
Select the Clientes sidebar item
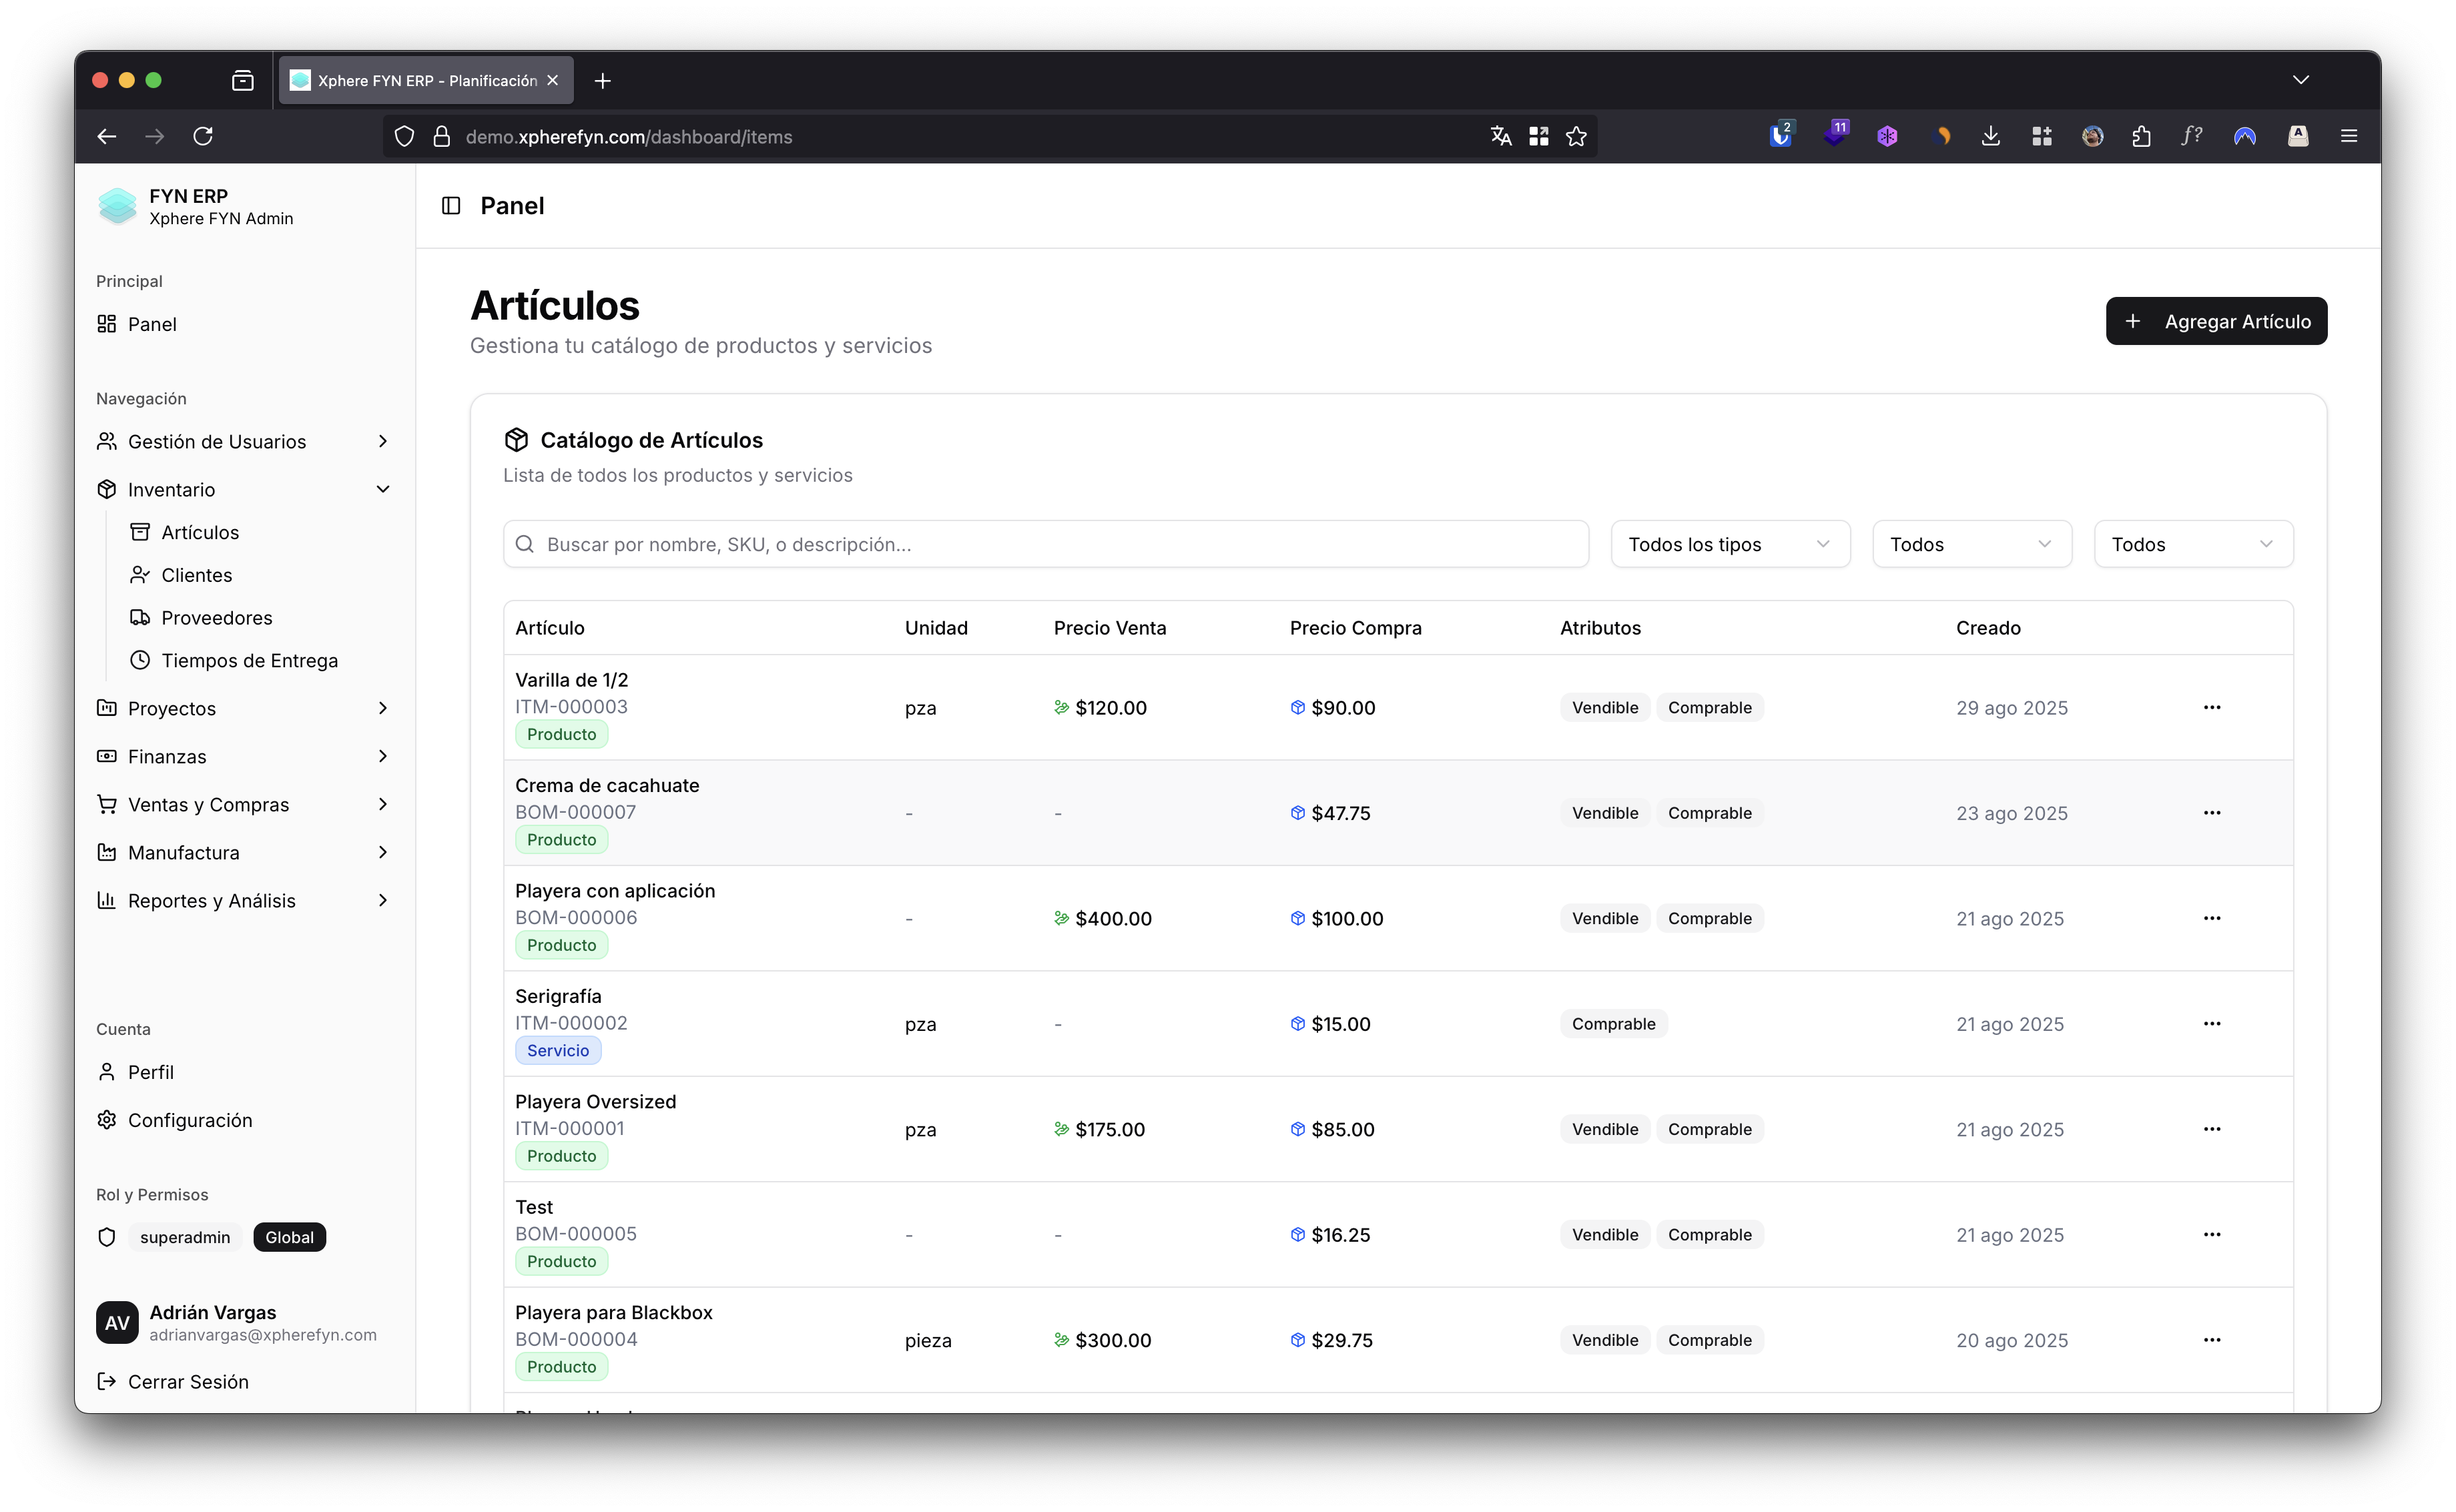[196, 575]
